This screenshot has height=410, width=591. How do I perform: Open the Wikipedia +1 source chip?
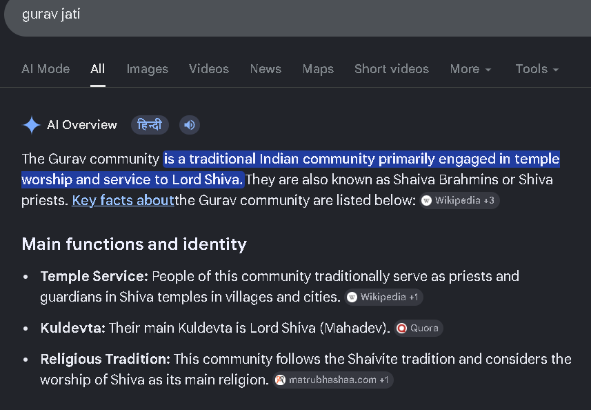click(383, 297)
